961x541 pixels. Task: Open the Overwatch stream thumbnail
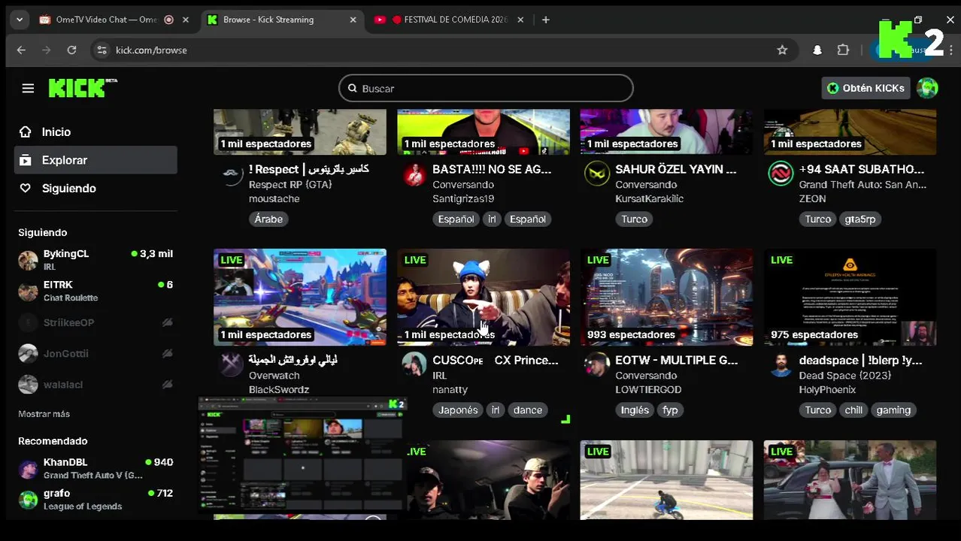[300, 297]
